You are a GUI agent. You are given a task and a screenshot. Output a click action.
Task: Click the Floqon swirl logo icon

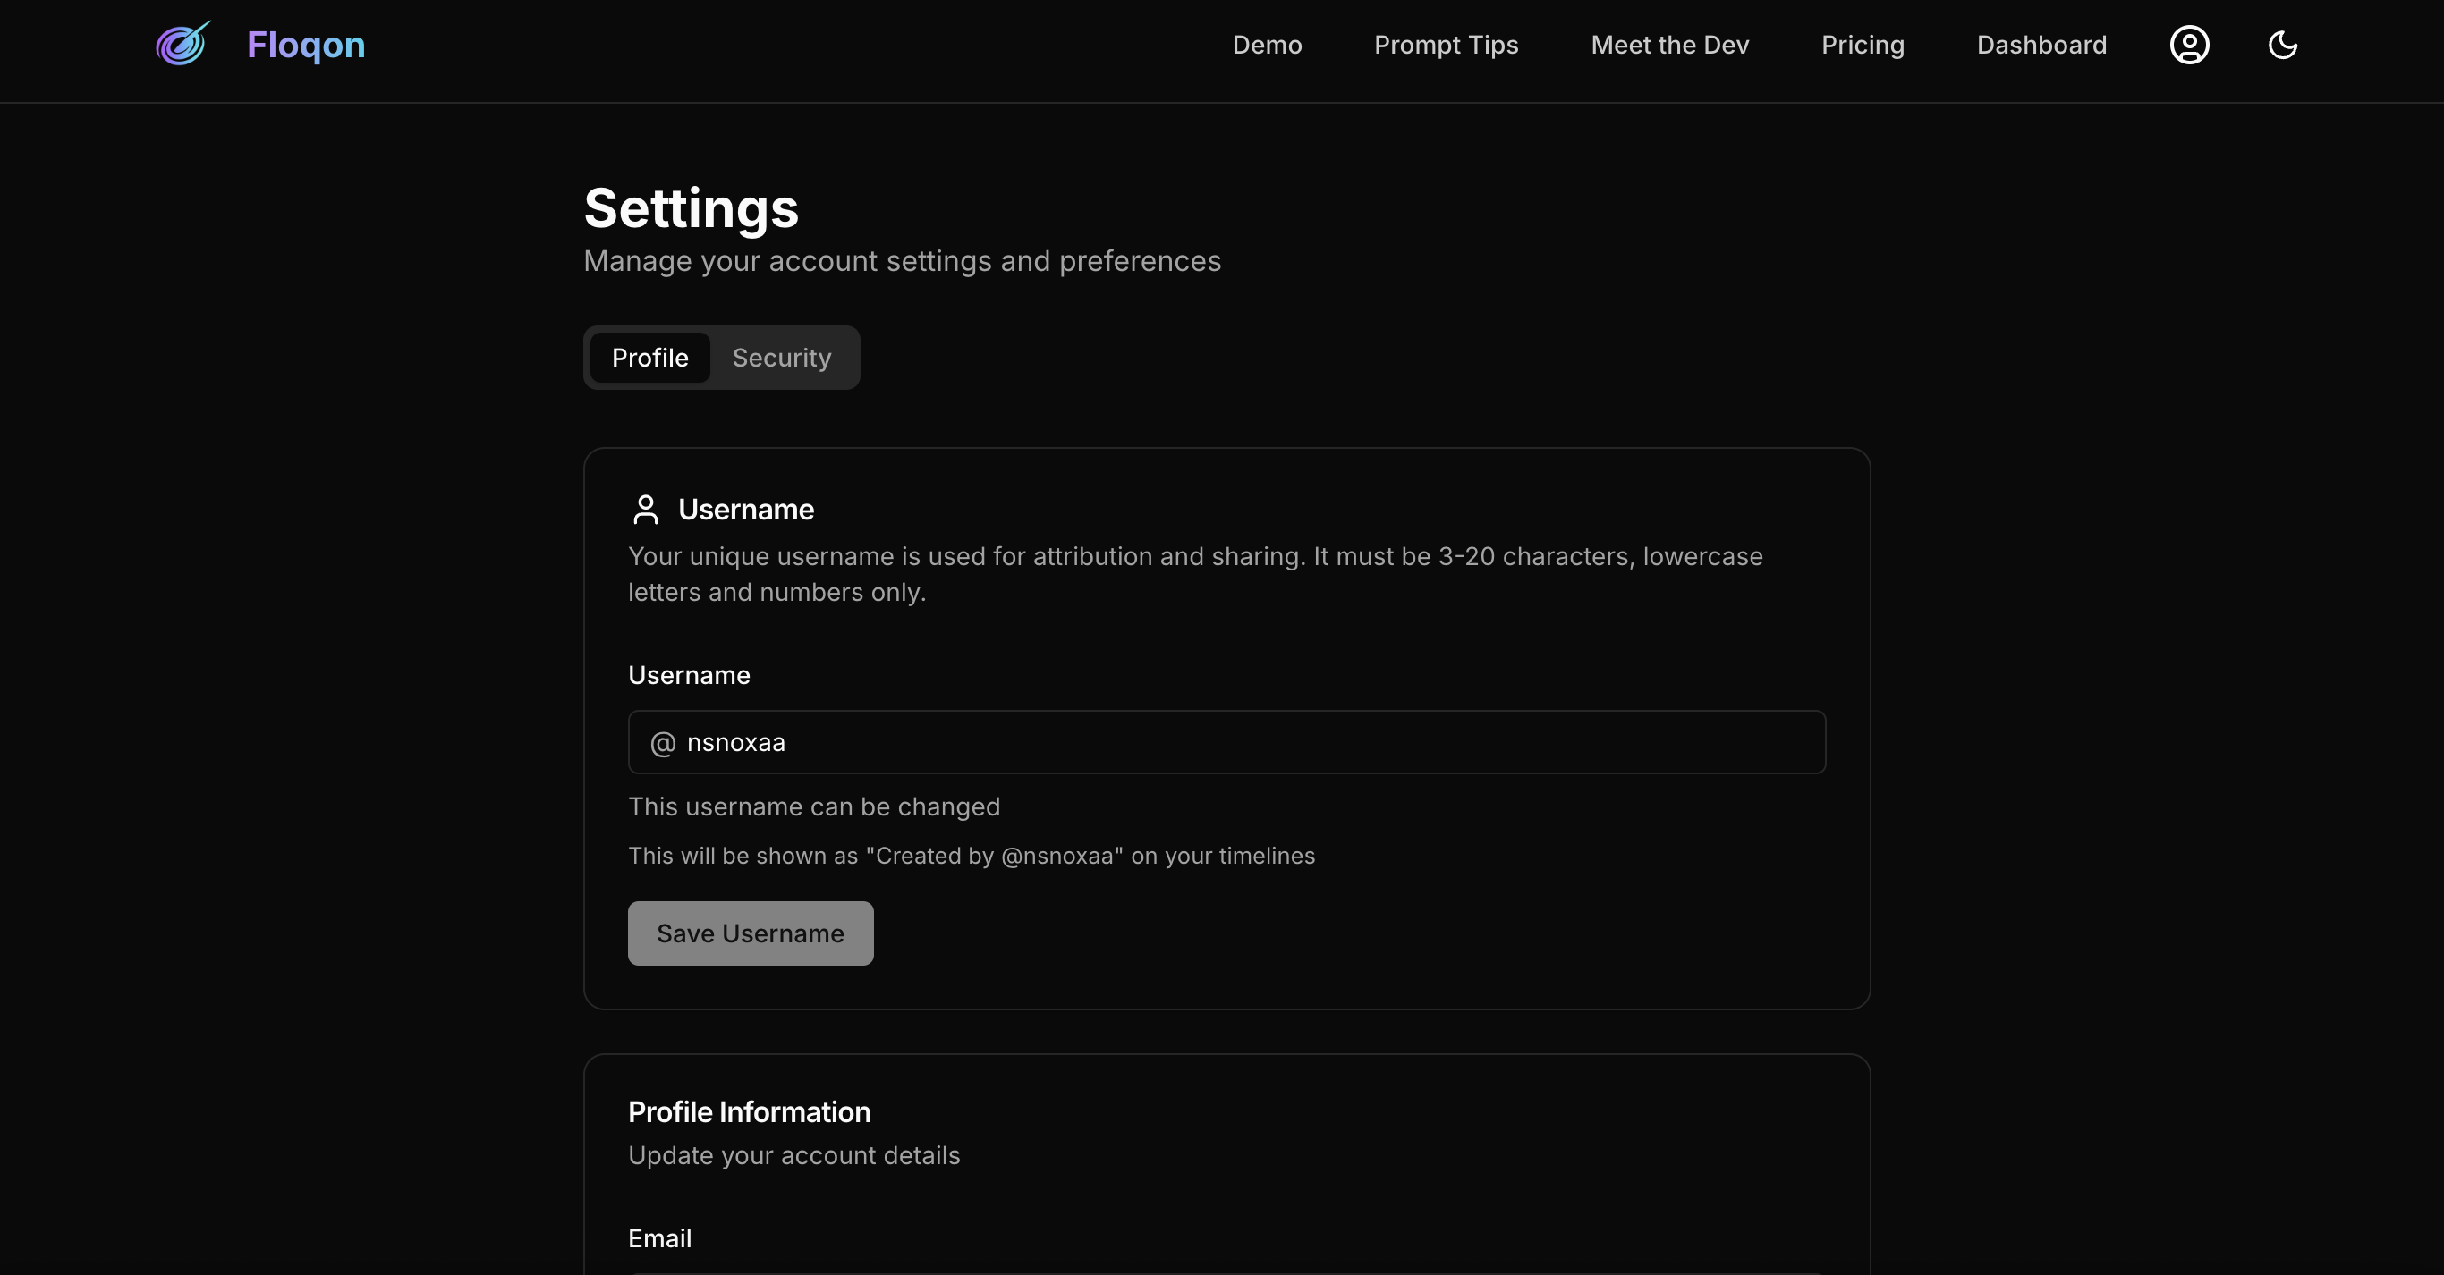[182, 44]
